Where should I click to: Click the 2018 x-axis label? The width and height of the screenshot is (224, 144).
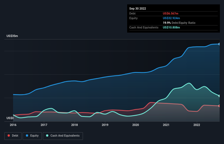point(74,125)
